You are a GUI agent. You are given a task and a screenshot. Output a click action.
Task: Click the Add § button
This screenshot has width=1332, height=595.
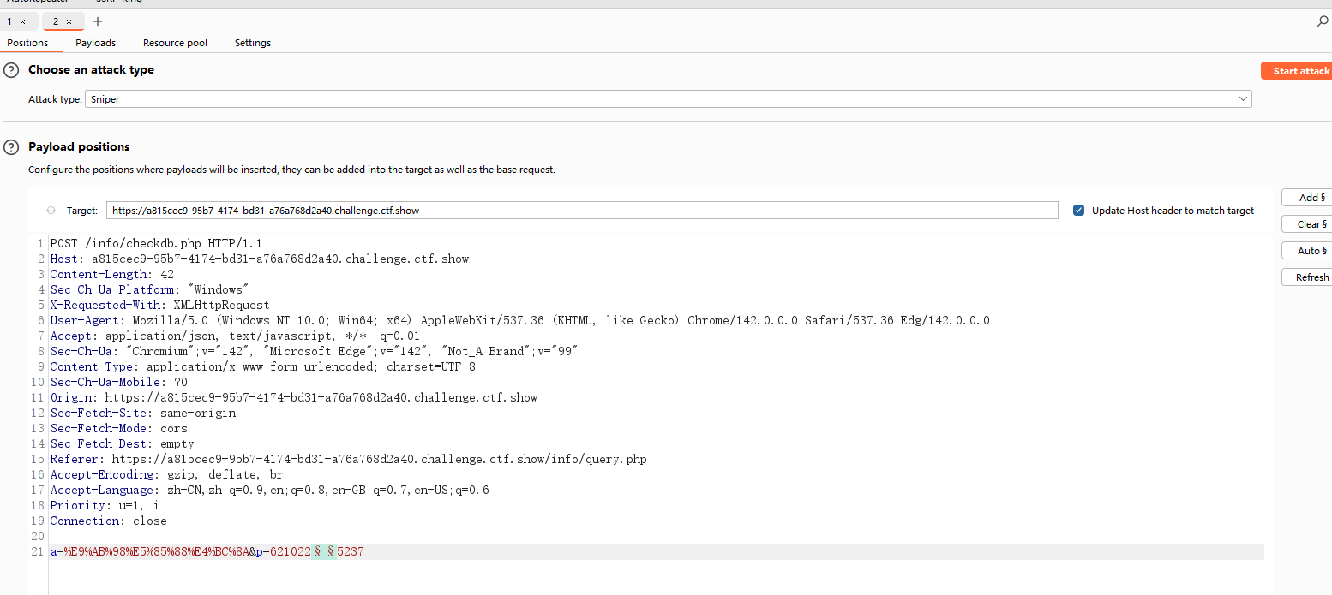coord(1309,198)
